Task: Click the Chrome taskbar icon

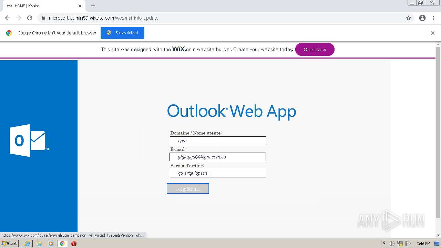Action: 62,244
